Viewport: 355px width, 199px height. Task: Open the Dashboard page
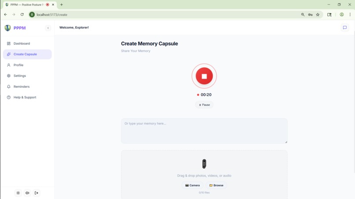click(27, 43)
